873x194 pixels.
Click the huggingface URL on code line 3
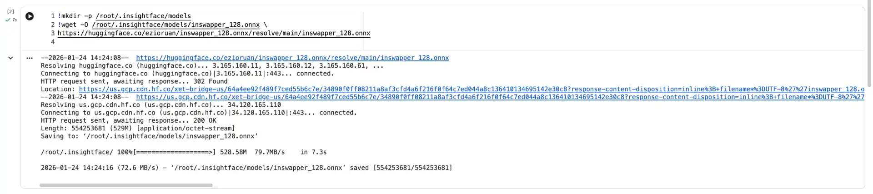pyautogui.click(x=214, y=33)
